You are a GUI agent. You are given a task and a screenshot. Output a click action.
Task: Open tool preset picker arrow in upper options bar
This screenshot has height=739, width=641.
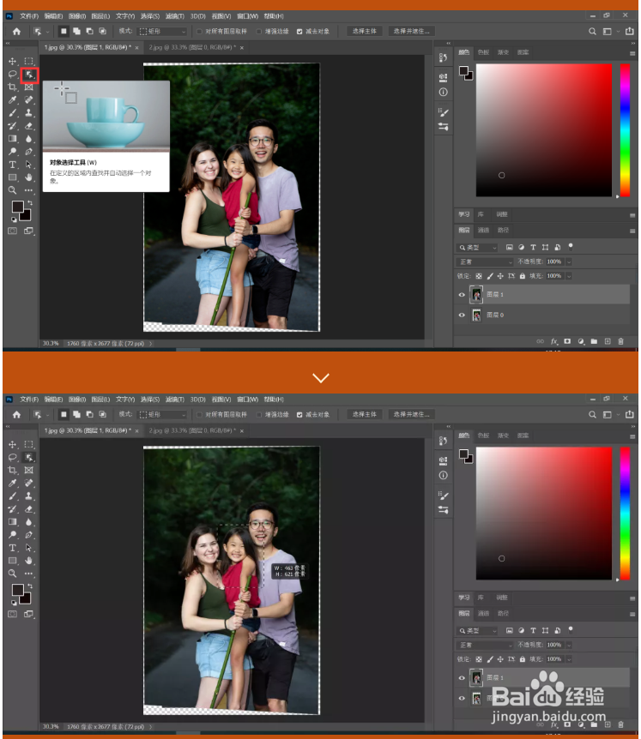point(48,32)
